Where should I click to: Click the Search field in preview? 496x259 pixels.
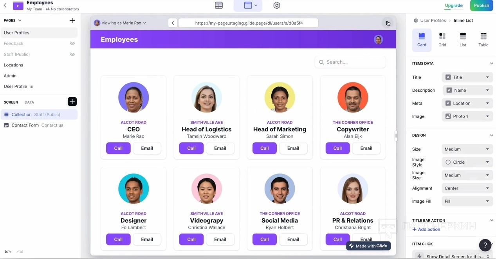350,62
